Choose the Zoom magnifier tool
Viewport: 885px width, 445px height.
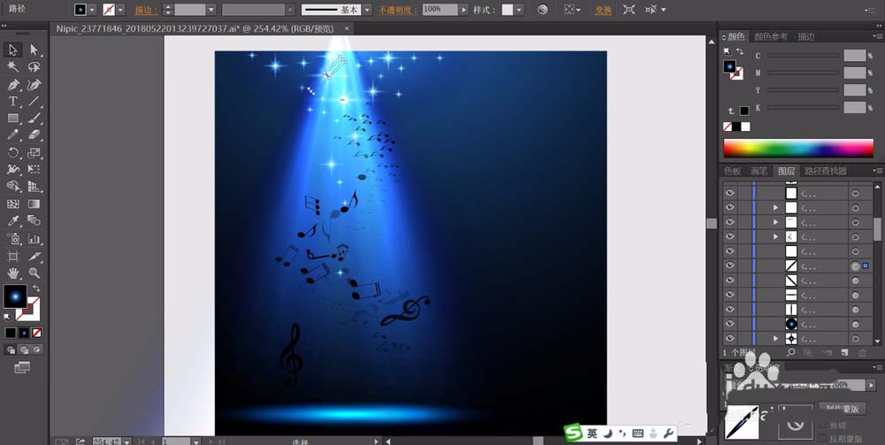pos(34,273)
